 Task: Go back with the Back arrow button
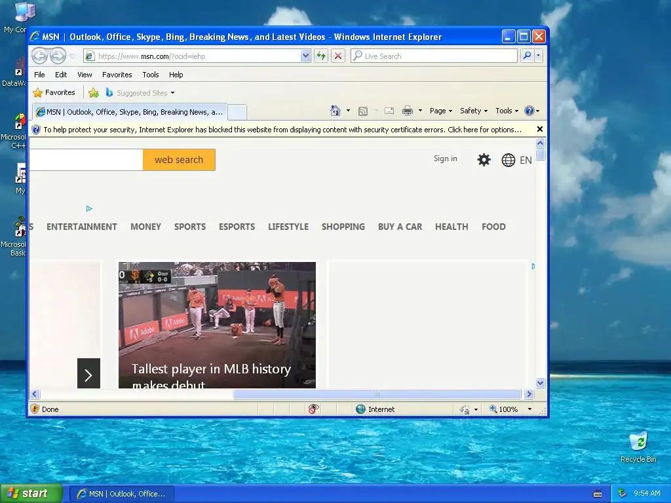40,56
